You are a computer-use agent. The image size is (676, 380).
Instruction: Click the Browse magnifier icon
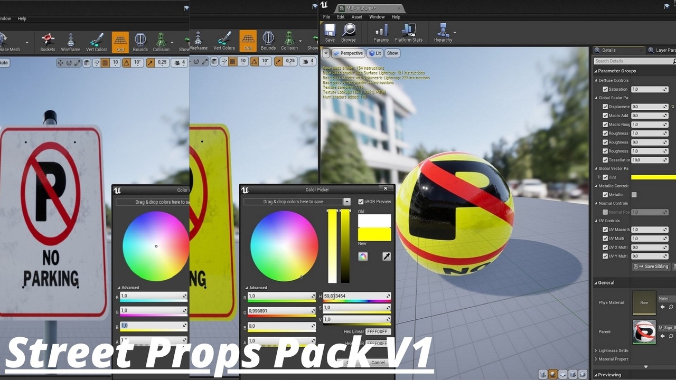coord(349,32)
